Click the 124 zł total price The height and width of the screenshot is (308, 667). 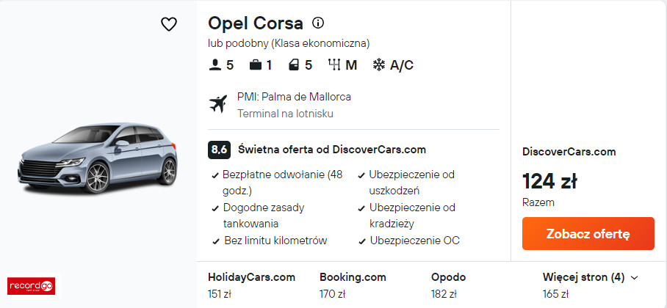coord(549,181)
